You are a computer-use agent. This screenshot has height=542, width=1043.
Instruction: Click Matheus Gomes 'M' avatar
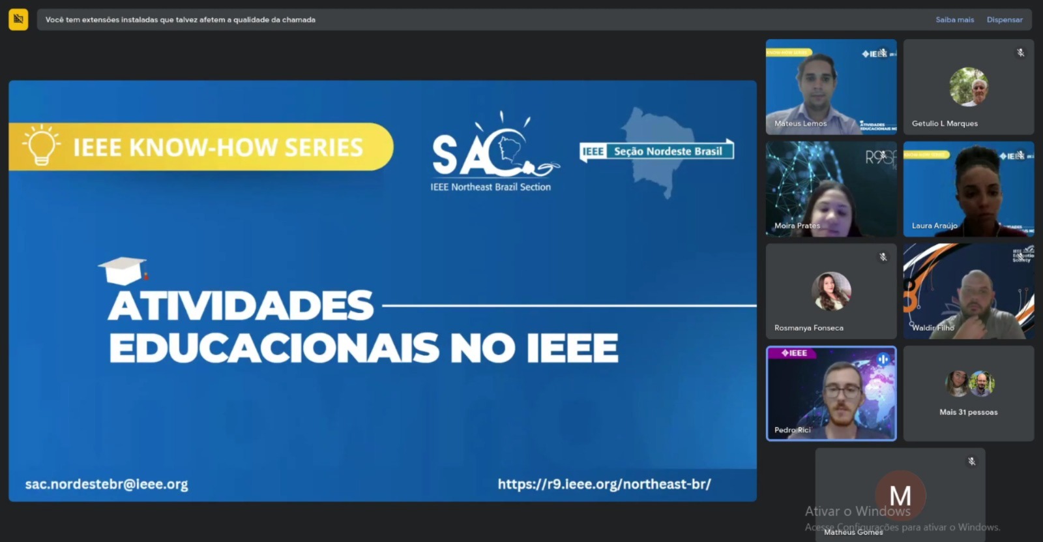point(900,496)
